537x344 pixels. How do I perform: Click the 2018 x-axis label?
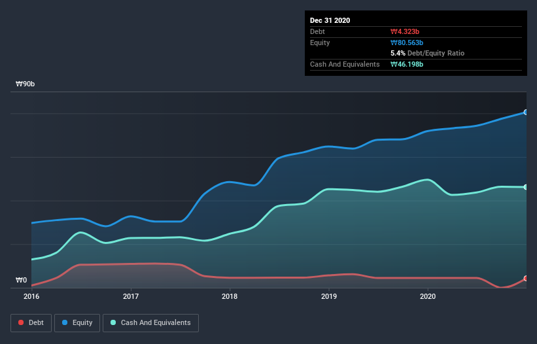coord(230,296)
